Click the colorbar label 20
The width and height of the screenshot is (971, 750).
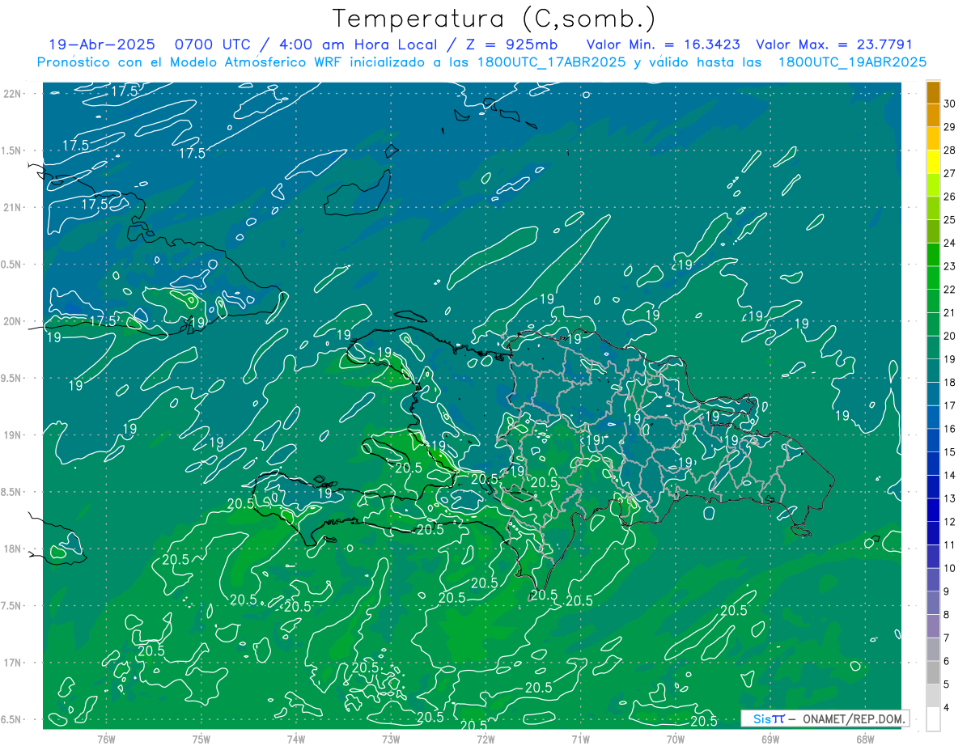pyautogui.click(x=950, y=336)
